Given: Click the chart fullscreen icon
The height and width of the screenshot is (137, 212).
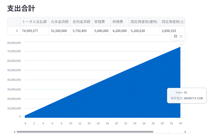Looking at the screenshot, I should (x=181, y=36).
